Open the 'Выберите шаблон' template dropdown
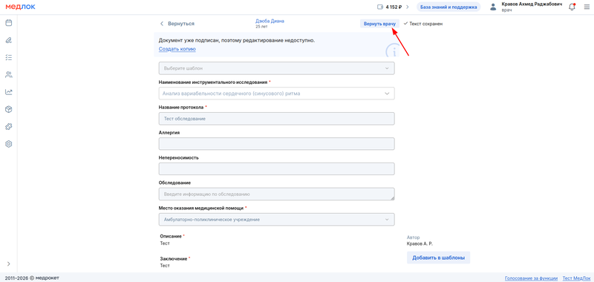594x282 pixels. point(276,68)
